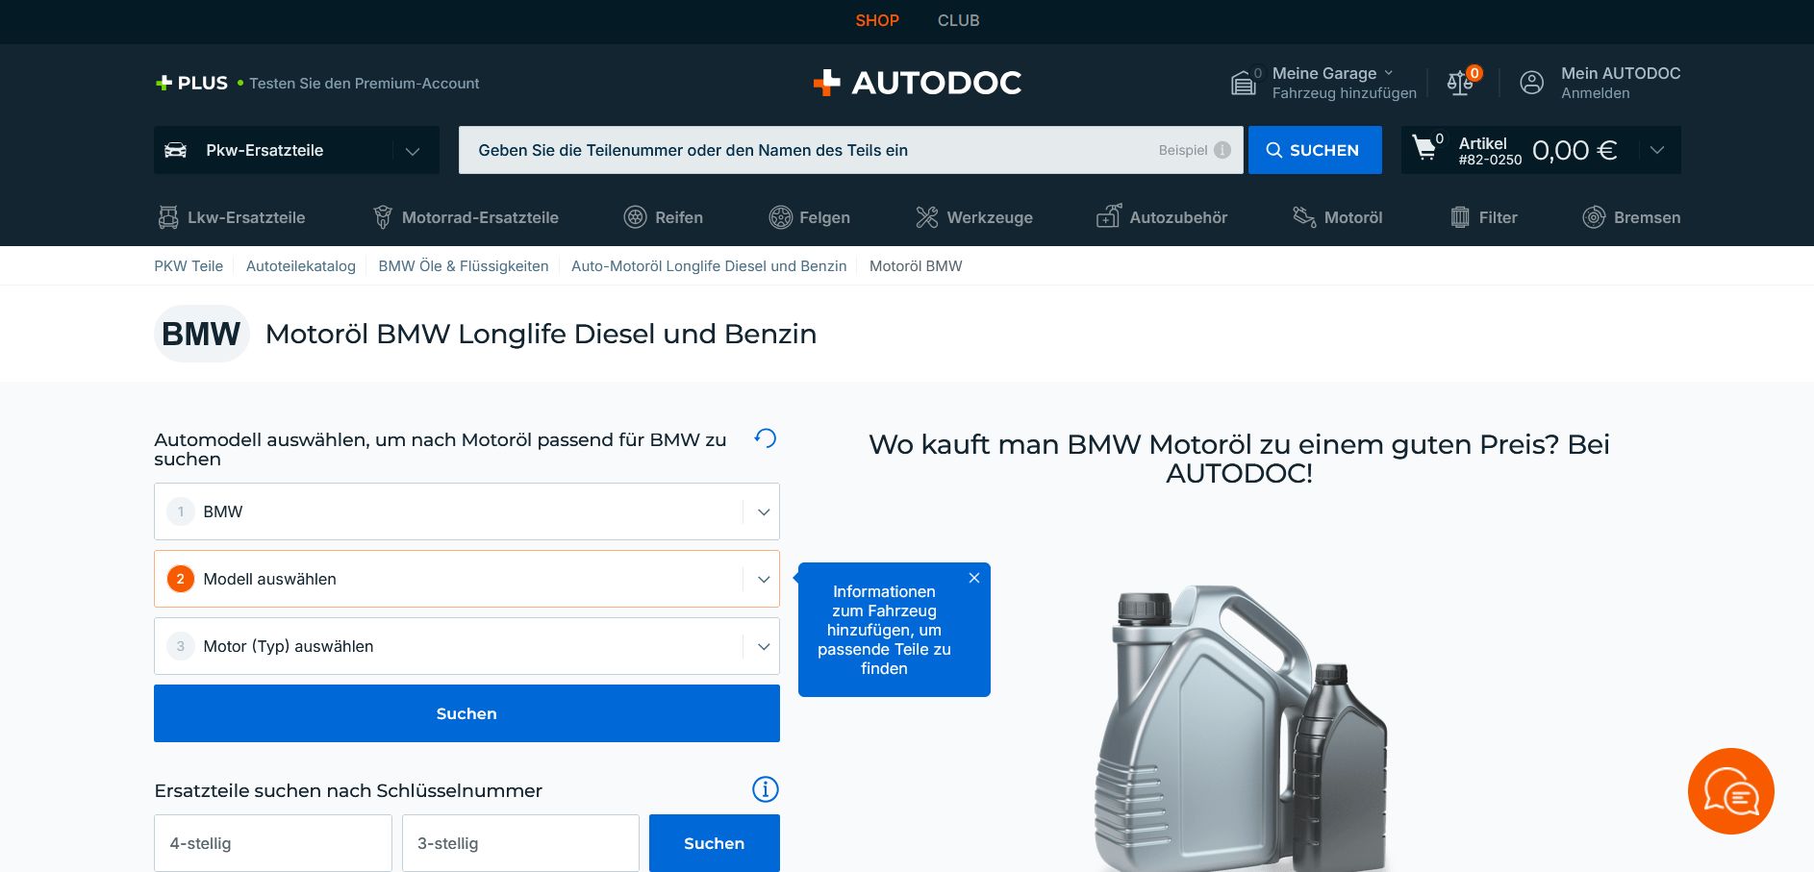Image resolution: width=1814 pixels, height=872 pixels.
Task: Open the shopping cart icon
Action: pos(1423,148)
